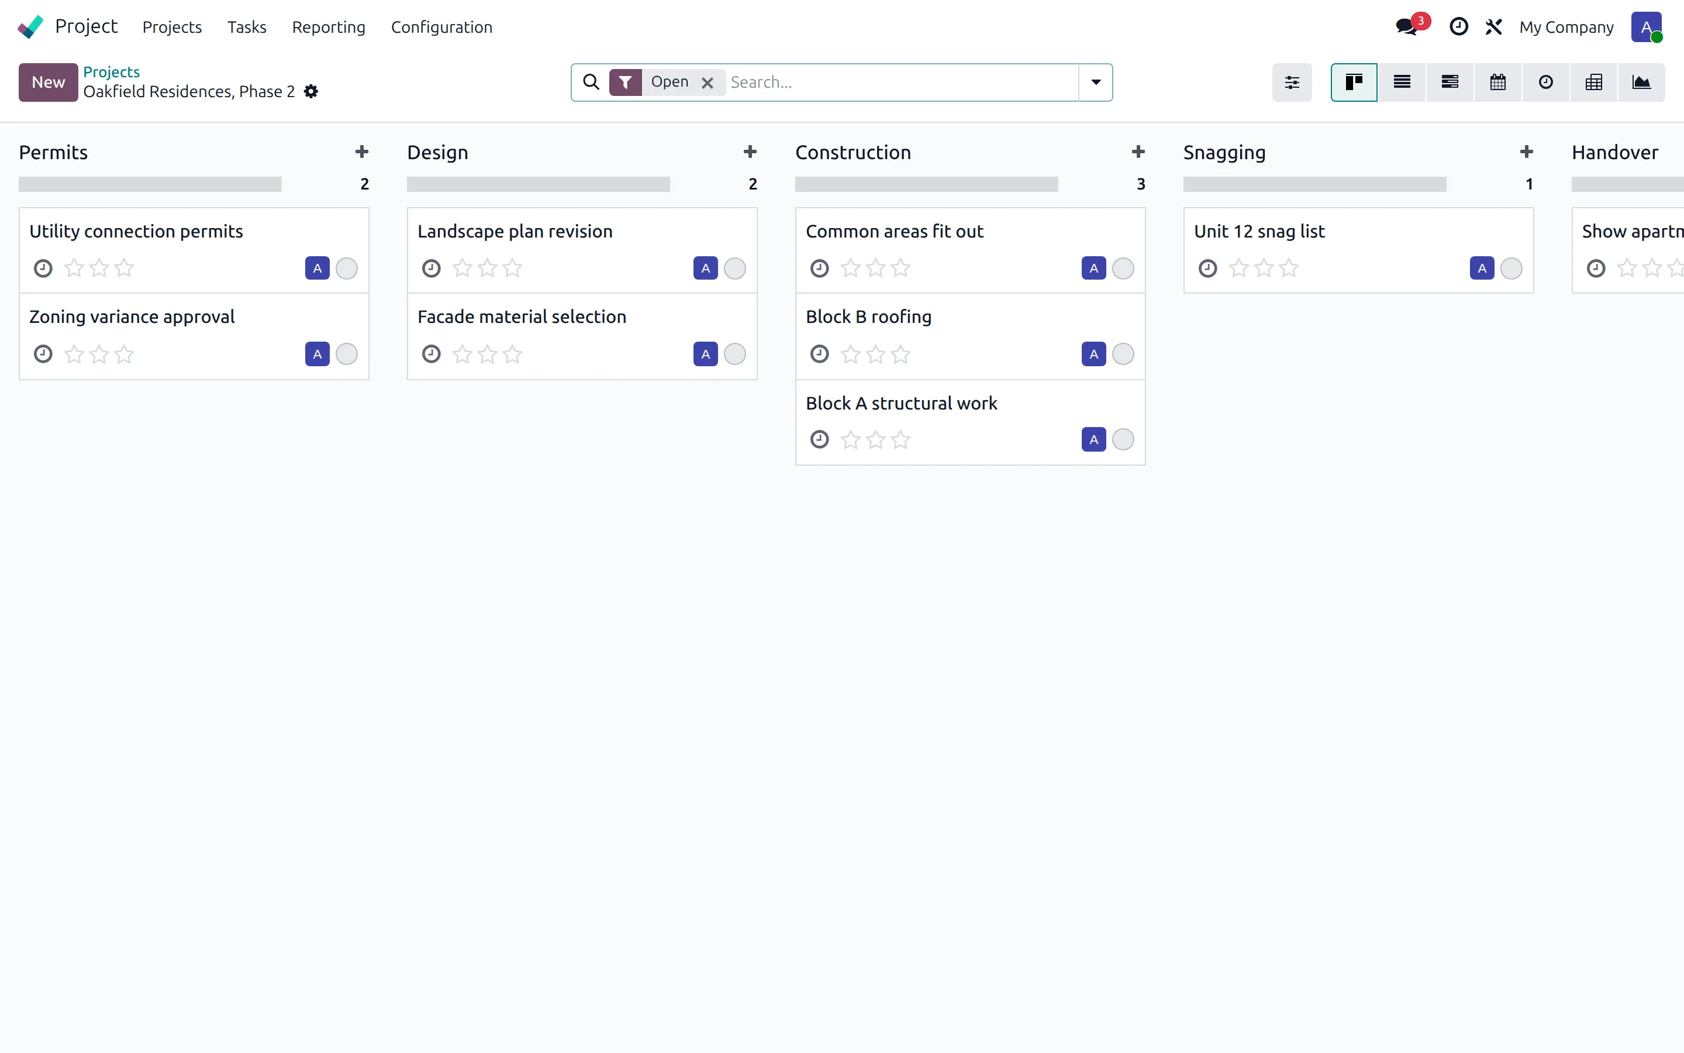Toggle state circle on Block B roofing

point(1123,354)
